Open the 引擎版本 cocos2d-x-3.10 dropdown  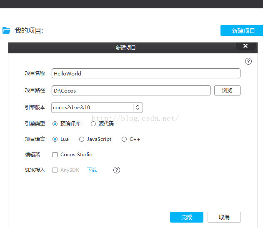pyautogui.click(x=97, y=108)
